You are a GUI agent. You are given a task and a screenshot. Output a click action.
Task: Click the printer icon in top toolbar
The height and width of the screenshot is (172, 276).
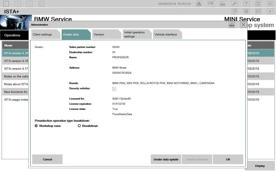click(x=222, y=4)
